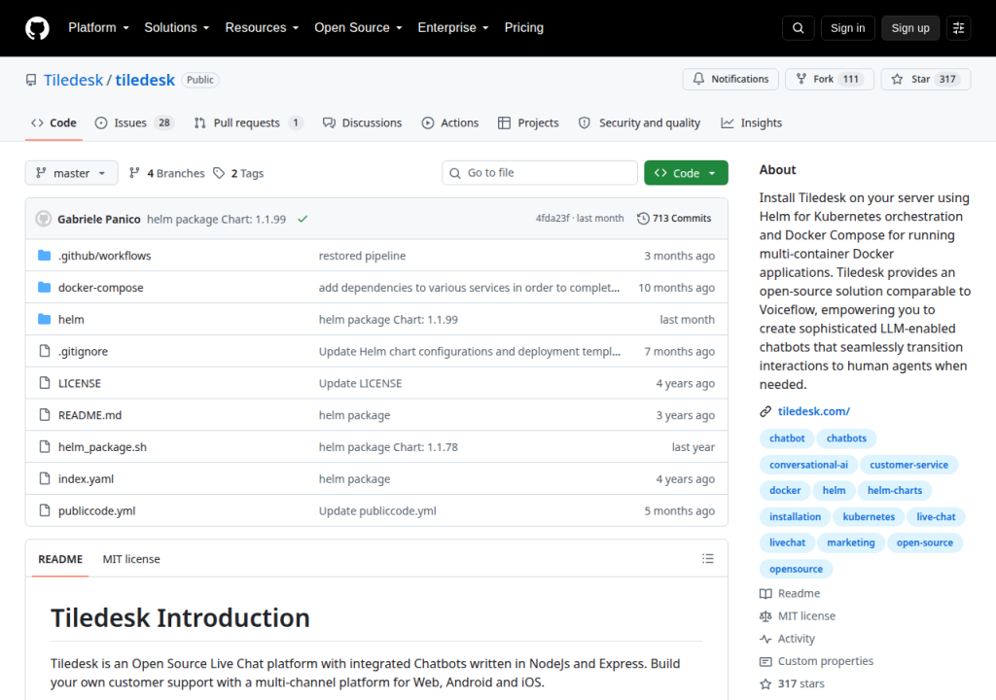Click the branch icon beside 4 Branches
This screenshot has height=700, width=996.
(134, 173)
